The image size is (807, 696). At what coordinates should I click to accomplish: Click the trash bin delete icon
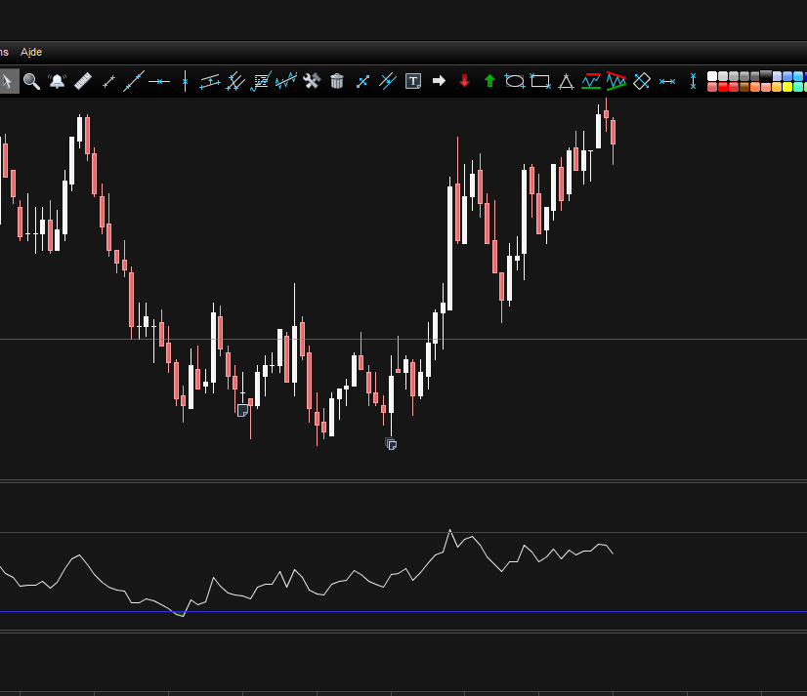click(x=337, y=81)
